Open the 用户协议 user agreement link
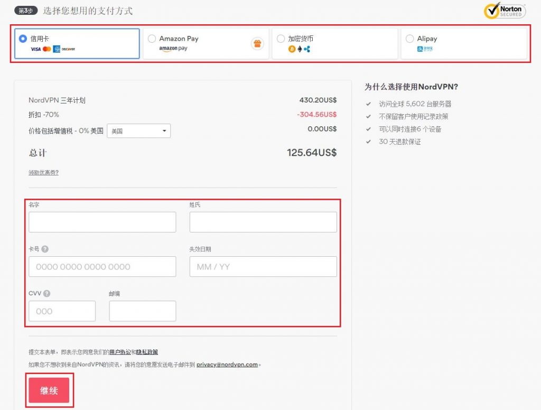Image resolution: width=541 pixels, height=410 pixels. coord(120,352)
